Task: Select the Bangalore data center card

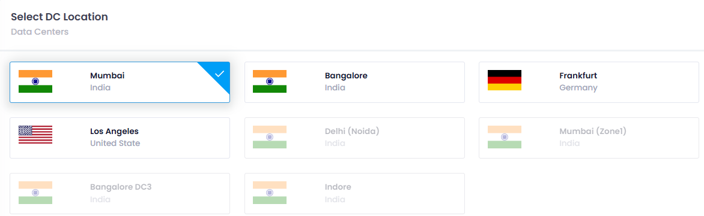Action: click(x=354, y=83)
